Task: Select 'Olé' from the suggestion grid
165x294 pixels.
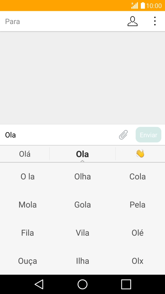Action: coord(137,233)
